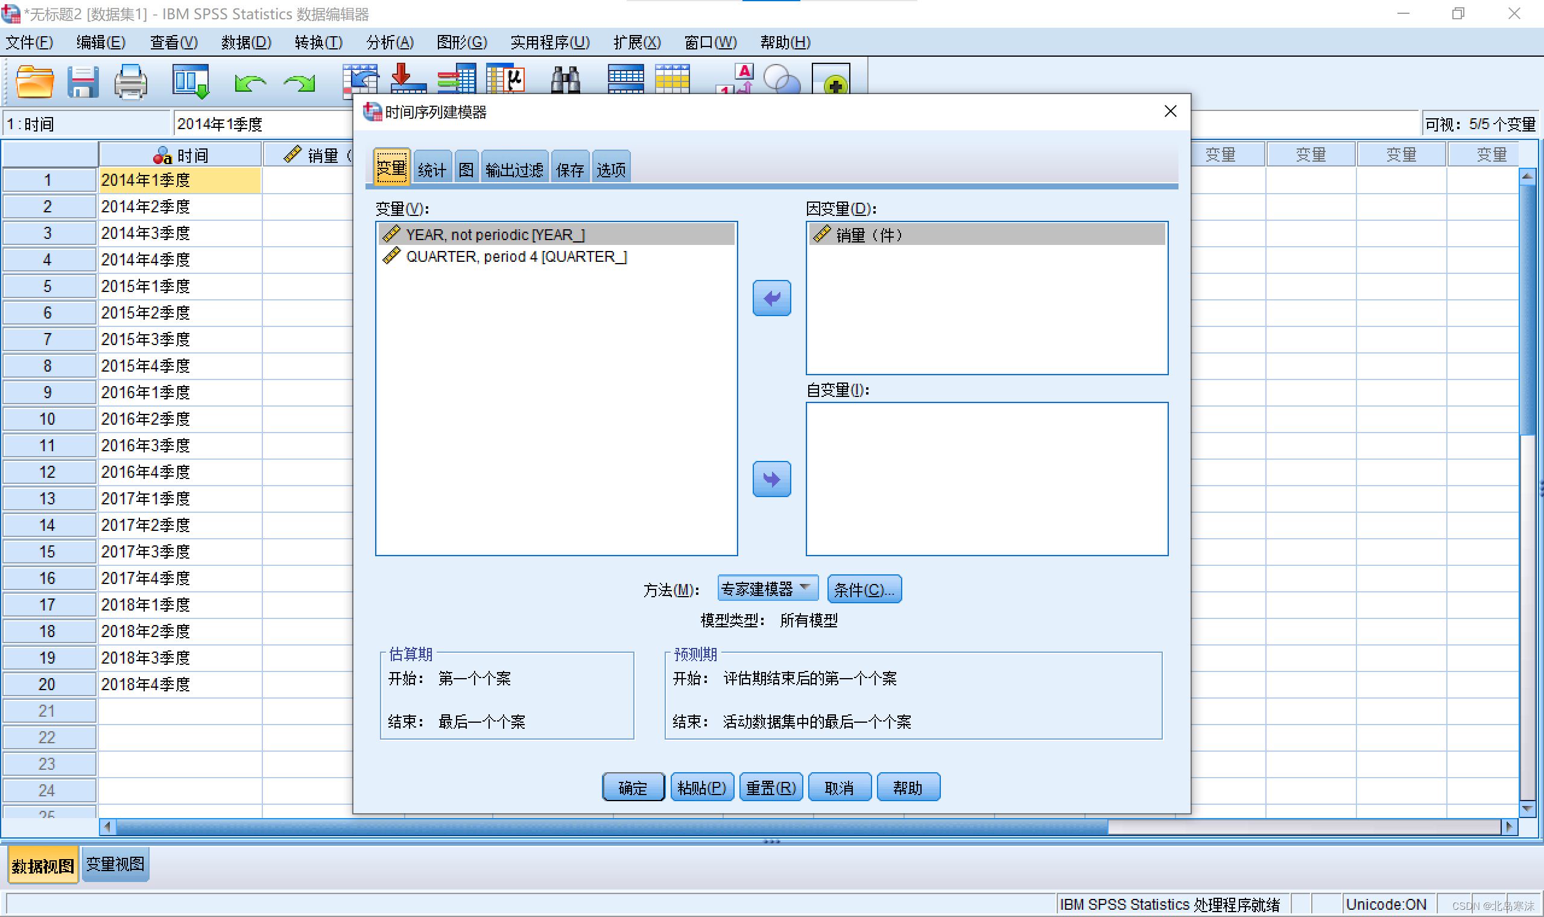This screenshot has width=1544, height=917.
Task: Open the 输出过滤 tab
Action: 514,169
